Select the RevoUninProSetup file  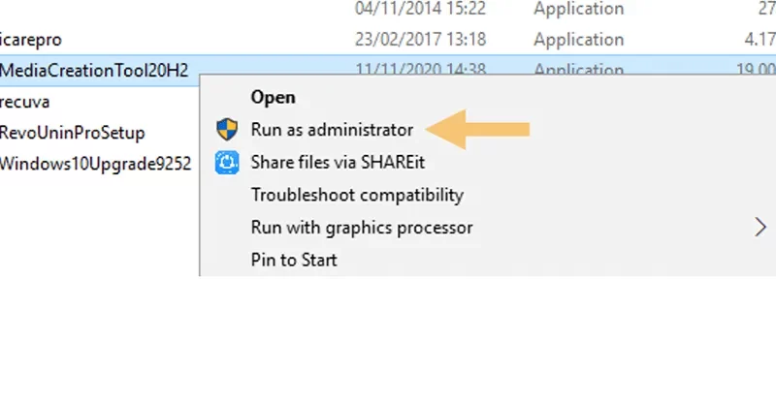(x=72, y=133)
